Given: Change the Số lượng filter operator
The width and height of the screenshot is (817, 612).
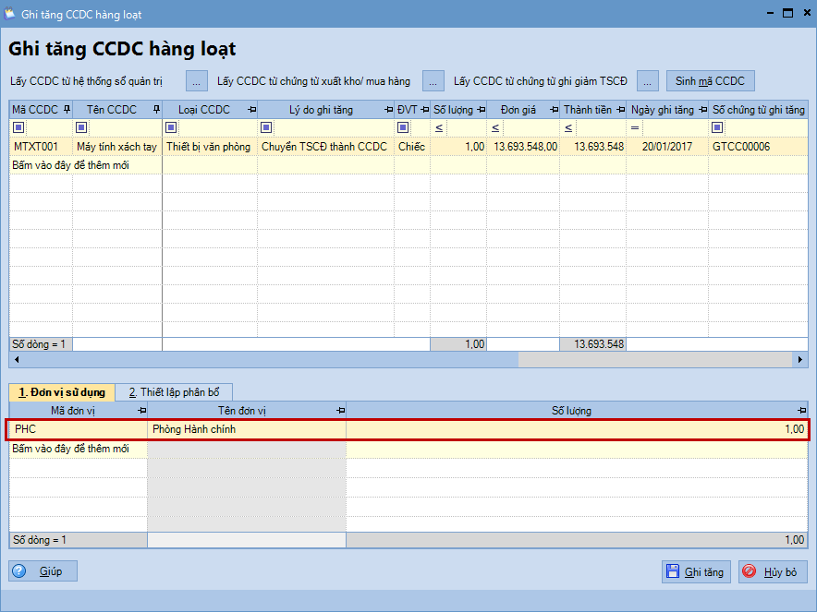Looking at the screenshot, I should pos(439,127).
